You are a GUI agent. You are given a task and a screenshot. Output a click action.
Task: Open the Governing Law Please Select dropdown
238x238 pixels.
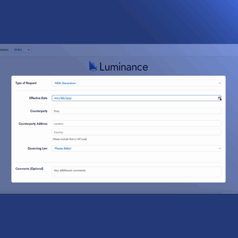pos(137,149)
